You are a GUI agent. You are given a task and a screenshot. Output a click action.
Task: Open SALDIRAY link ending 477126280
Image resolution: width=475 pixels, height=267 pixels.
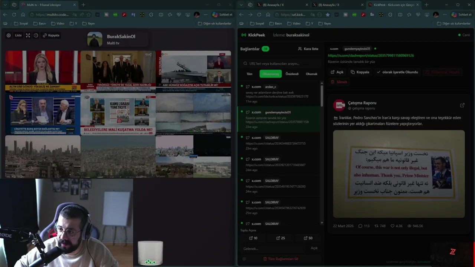[278, 186]
